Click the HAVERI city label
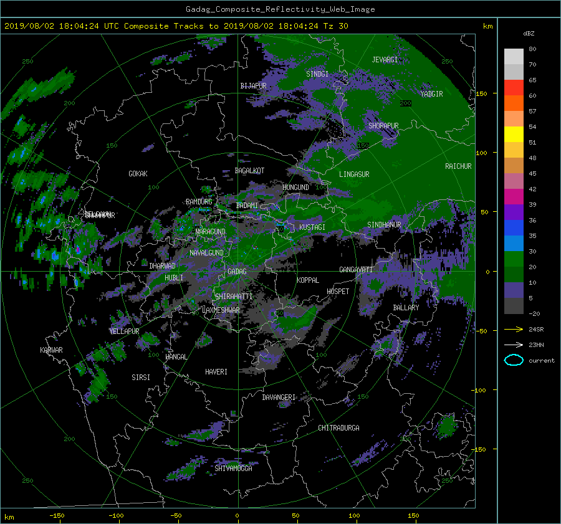Viewport: 561px width, 524px height. [216, 372]
